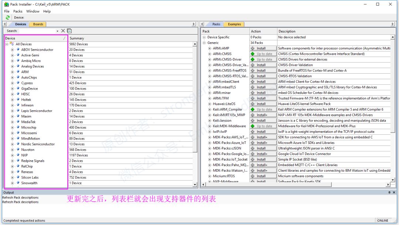
Task: Expand the ABOV Semiconductor vendor node
Action: tap(12, 50)
